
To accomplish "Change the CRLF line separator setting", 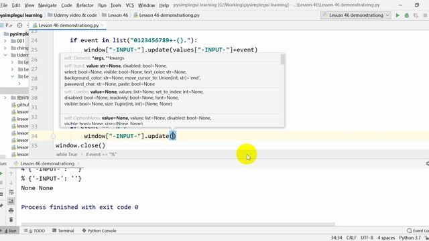I will coord(351,238).
